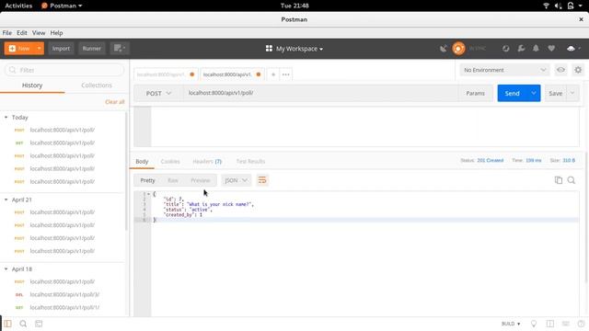Switch to the History tab
This screenshot has height=331, width=589.
tap(32, 86)
